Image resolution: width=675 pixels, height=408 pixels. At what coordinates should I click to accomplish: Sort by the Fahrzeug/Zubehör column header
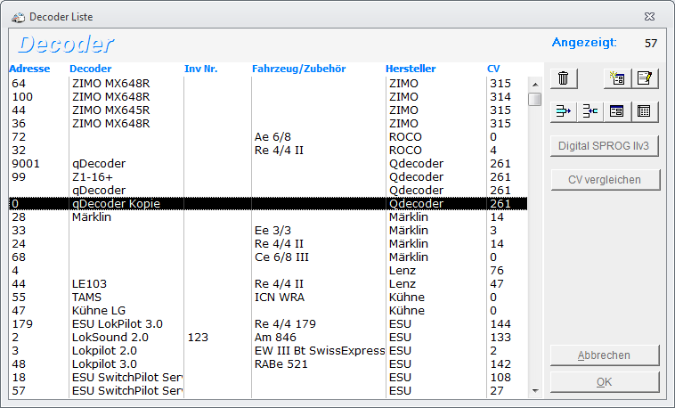pos(298,69)
